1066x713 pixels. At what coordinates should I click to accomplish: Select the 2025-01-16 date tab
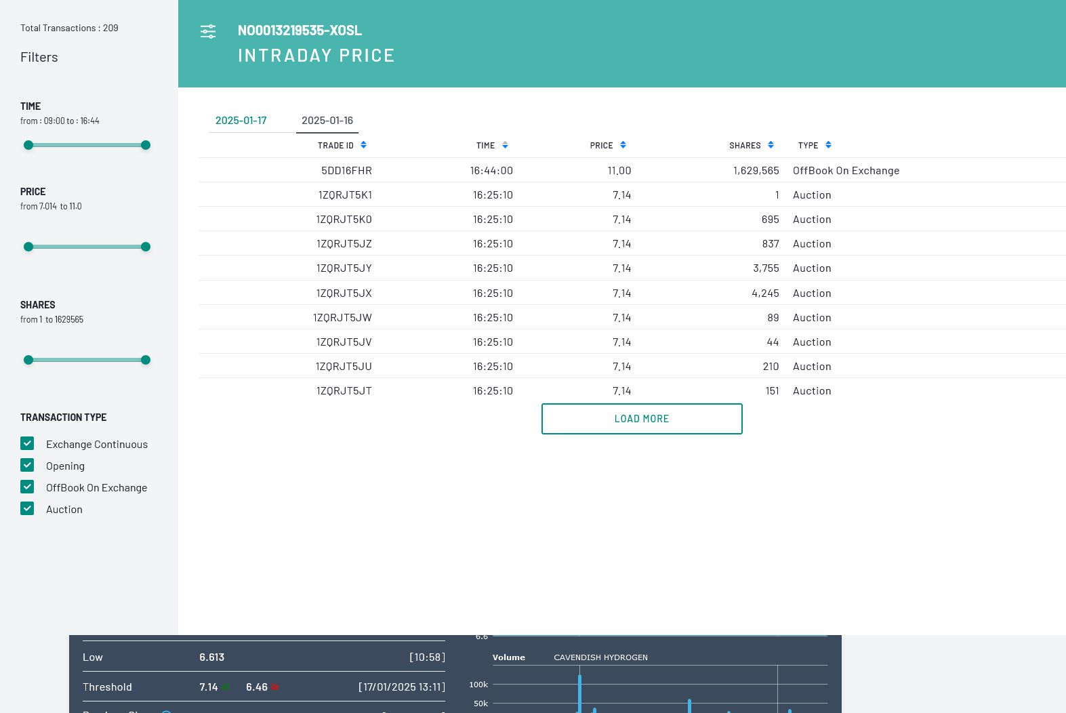tap(327, 121)
